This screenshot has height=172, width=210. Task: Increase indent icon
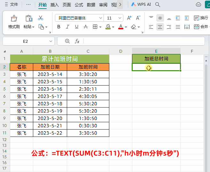187,18
